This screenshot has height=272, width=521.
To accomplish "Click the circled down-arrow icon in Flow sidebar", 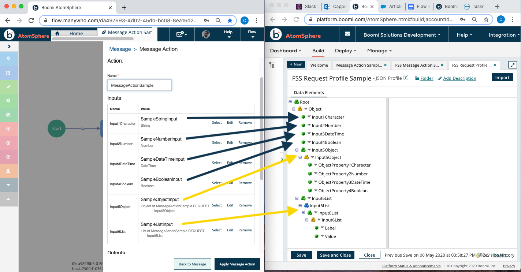I will click(8, 143).
